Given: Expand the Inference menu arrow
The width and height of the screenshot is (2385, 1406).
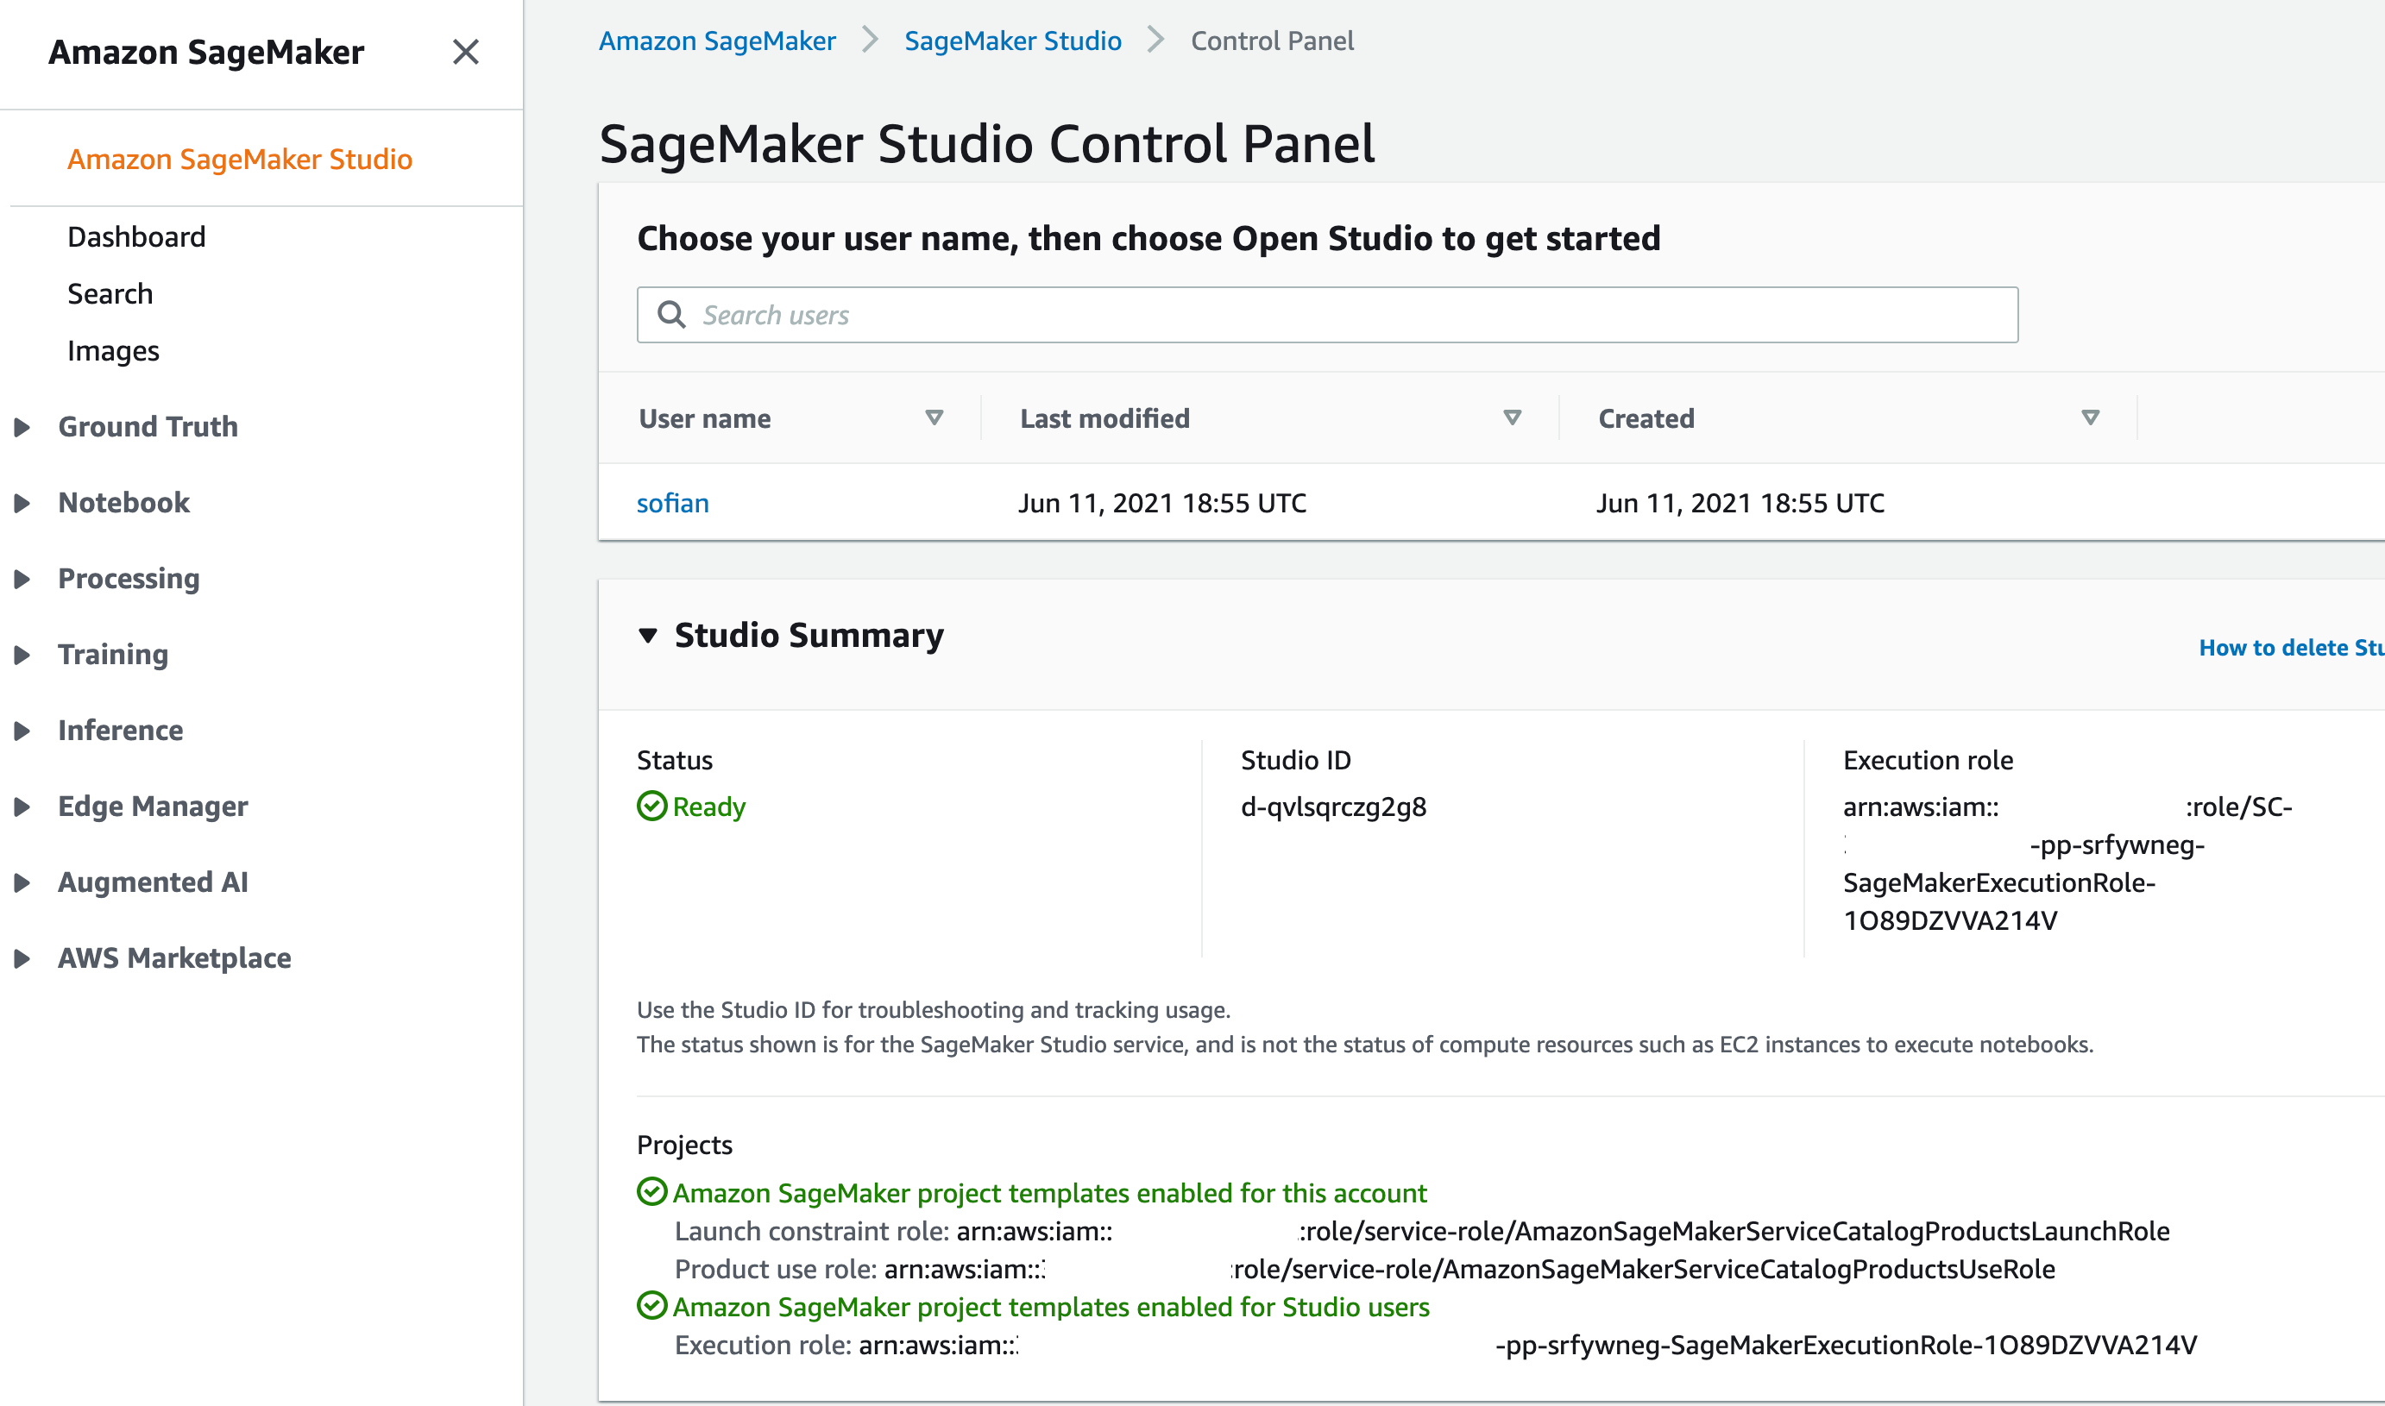Looking at the screenshot, I should coord(22,731).
